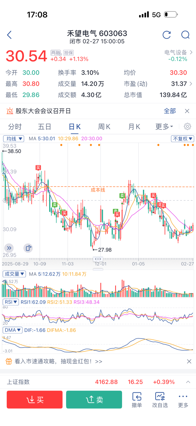Viewport: 196px width, 426px height.
Task: Open chart settings gear icon
Action: [x=187, y=127]
